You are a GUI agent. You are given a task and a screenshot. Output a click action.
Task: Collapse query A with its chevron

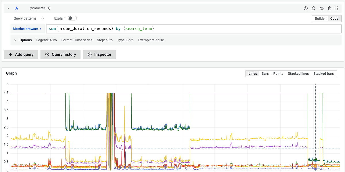(8, 8)
